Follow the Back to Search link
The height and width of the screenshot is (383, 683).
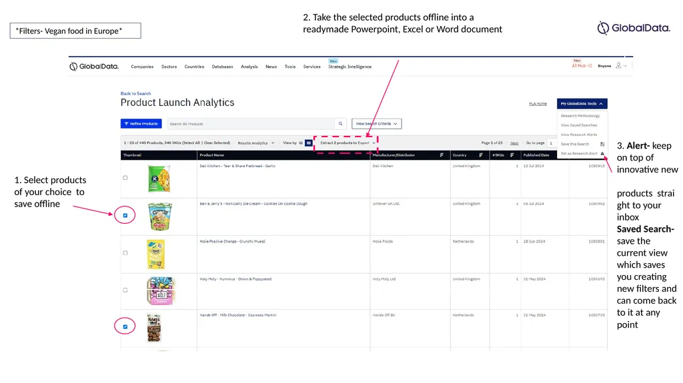tap(135, 93)
